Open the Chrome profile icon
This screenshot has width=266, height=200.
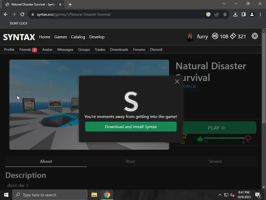[x=252, y=15]
